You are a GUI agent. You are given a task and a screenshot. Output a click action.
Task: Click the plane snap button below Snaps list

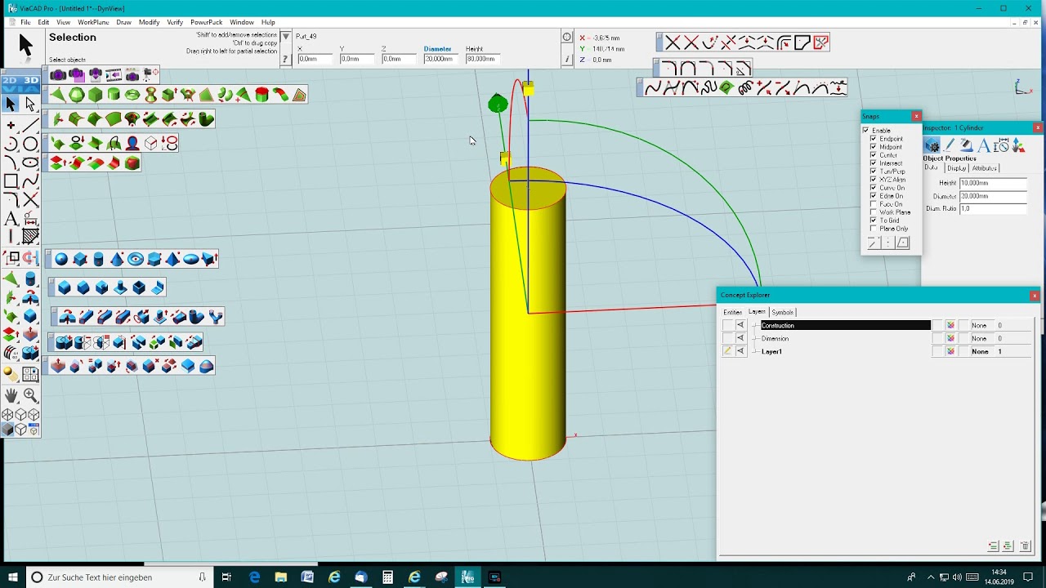click(902, 243)
